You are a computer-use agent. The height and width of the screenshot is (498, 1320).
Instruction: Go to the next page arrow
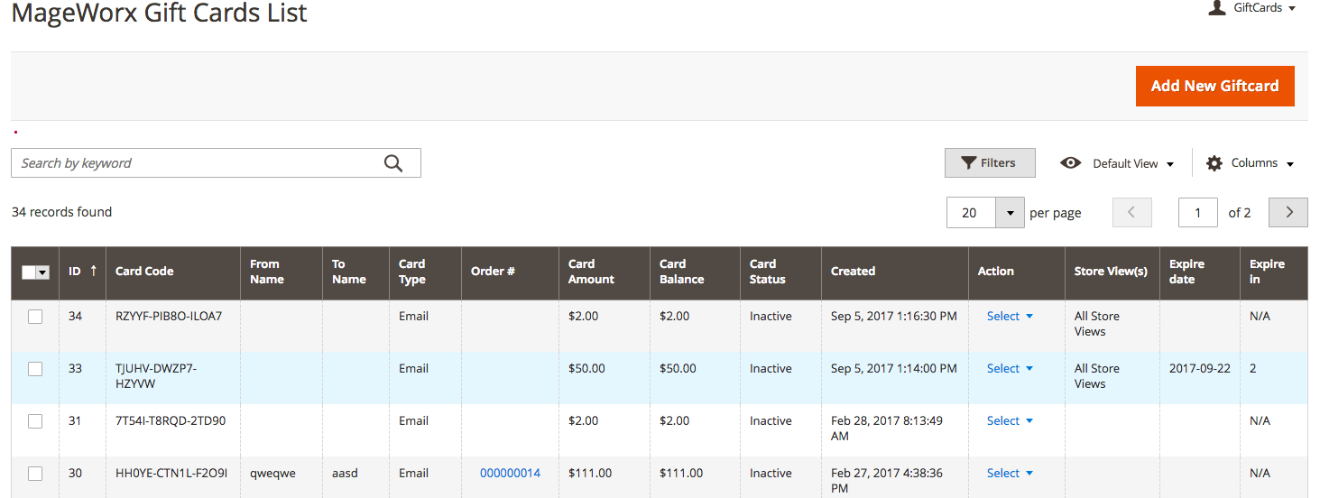(1288, 213)
